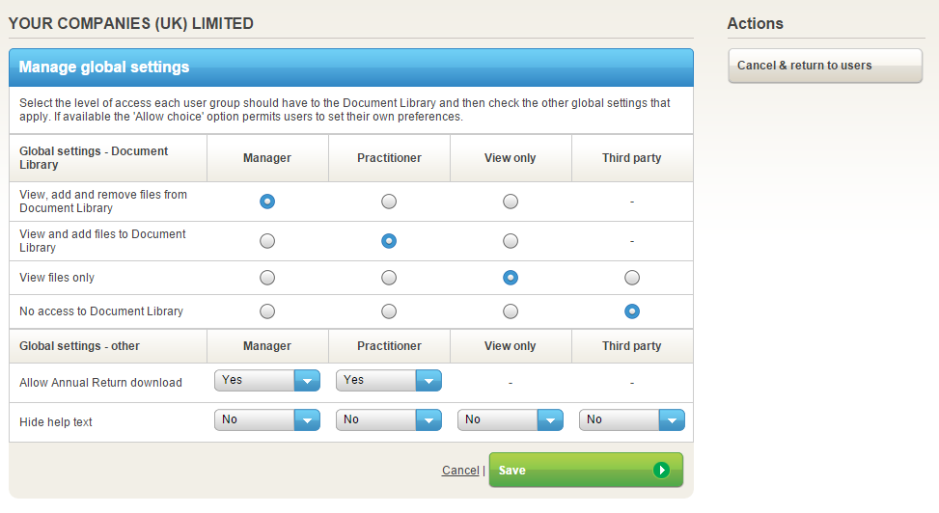This screenshot has height=513, width=939.
Task: Open Manager Hide help text dropdown
Action: 266,420
